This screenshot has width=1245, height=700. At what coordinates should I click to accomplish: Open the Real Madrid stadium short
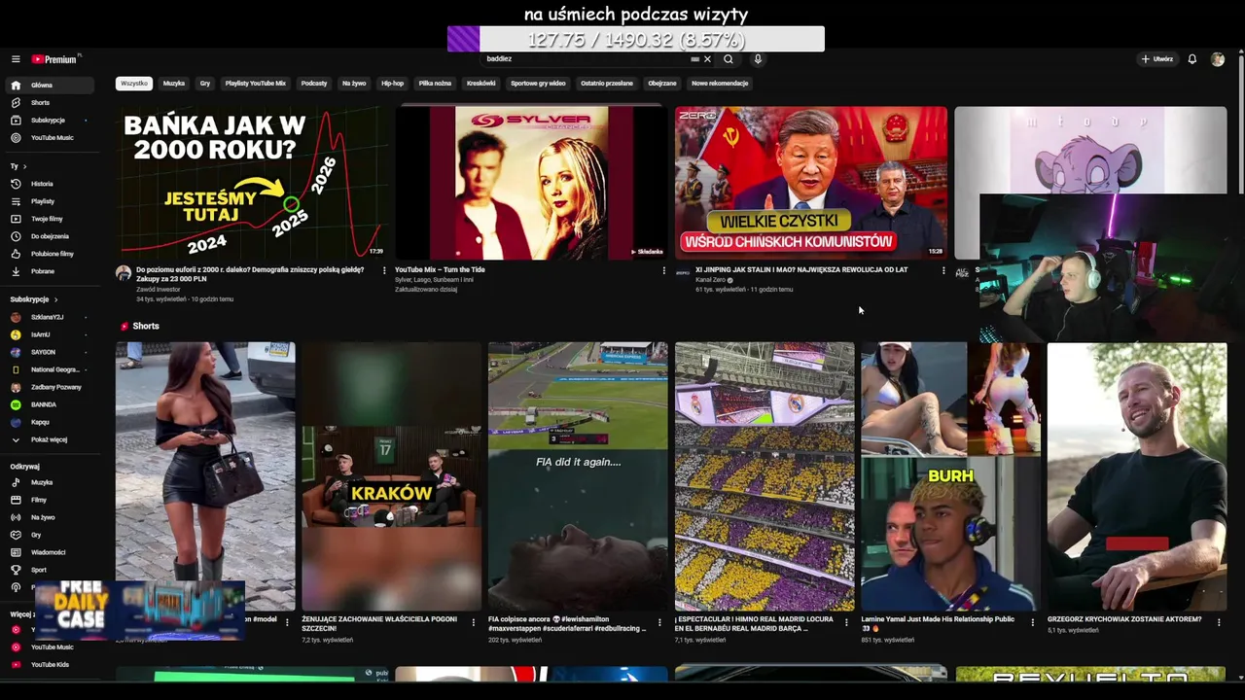[x=765, y=476]
